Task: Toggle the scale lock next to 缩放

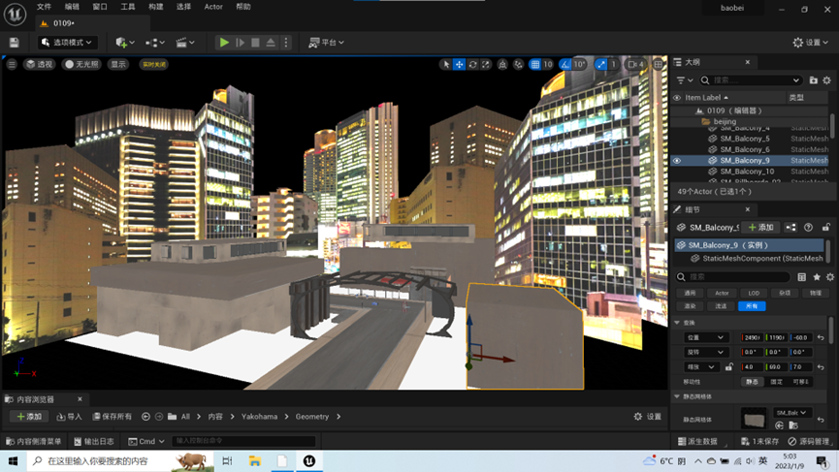Action: coord(730,367)
